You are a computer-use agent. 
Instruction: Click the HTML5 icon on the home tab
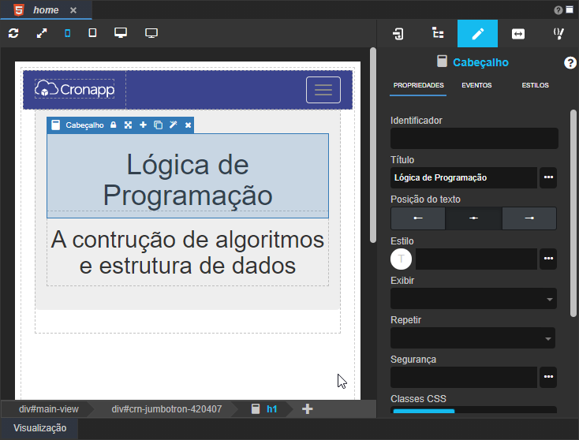(19, 9)
